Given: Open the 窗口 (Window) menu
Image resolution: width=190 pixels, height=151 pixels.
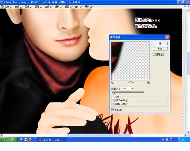Looking at the screenshot, I should (79, 7).
